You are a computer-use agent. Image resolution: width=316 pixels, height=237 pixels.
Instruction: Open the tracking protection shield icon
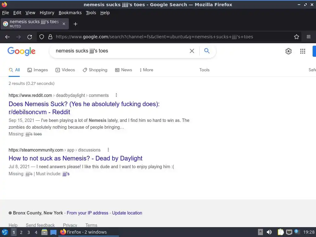tap(42, 37)
